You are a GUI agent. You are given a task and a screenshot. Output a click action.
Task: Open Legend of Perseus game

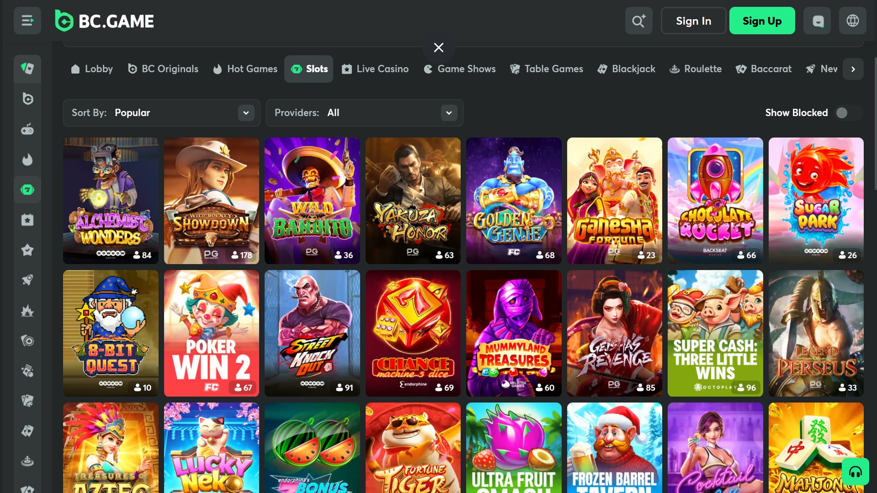816,333
